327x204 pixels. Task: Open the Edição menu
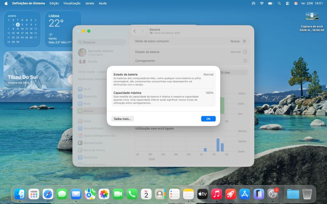[x=54, y=3]
